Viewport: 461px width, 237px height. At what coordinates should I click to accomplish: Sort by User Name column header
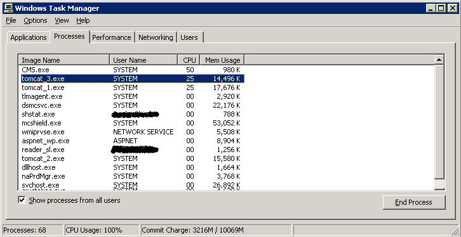coord(144,60)
